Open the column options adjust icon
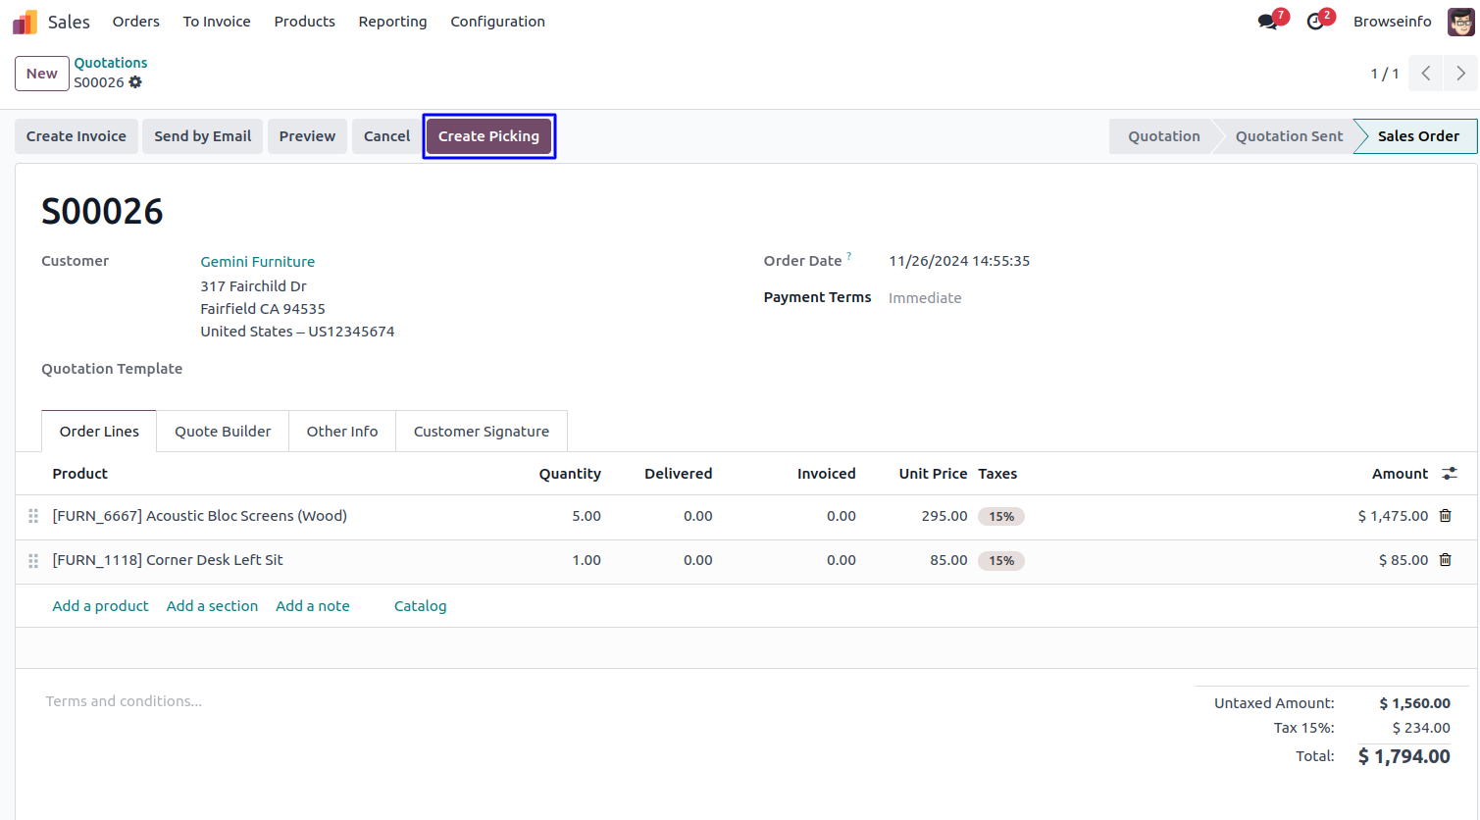The image size is (1480, 820). pos(1450,474)
